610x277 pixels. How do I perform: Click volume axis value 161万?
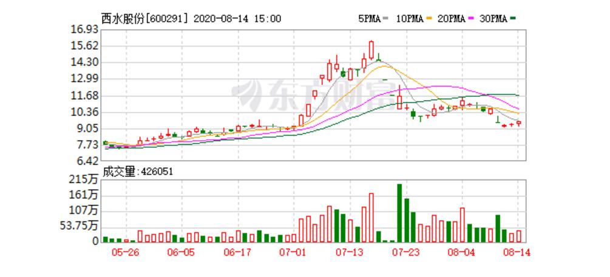(x=85, y=194)
